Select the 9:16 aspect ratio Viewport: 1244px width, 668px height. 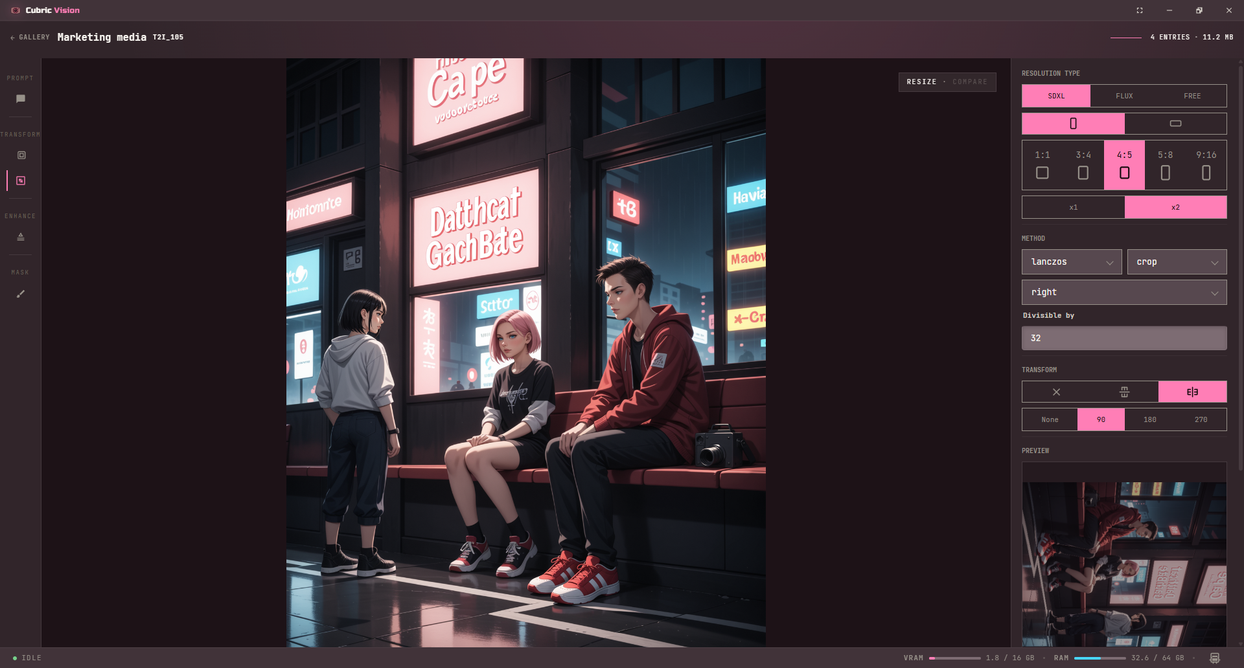[x=1206, y=165]
